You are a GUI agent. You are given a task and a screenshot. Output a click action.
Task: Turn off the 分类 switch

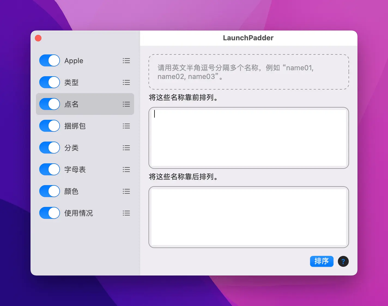coord(50,148)
